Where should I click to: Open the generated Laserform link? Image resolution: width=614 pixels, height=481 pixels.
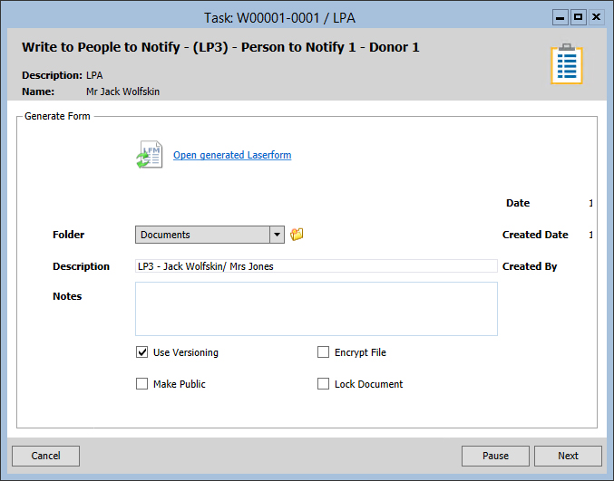pyautogui.click(x=232, y=155)
